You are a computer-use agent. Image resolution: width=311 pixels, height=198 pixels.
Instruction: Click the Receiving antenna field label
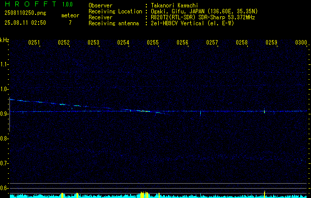point(114,23)
